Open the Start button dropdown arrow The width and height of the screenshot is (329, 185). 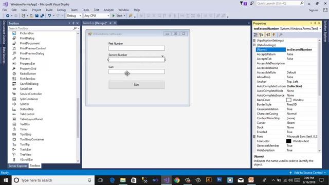click(124, 16)
